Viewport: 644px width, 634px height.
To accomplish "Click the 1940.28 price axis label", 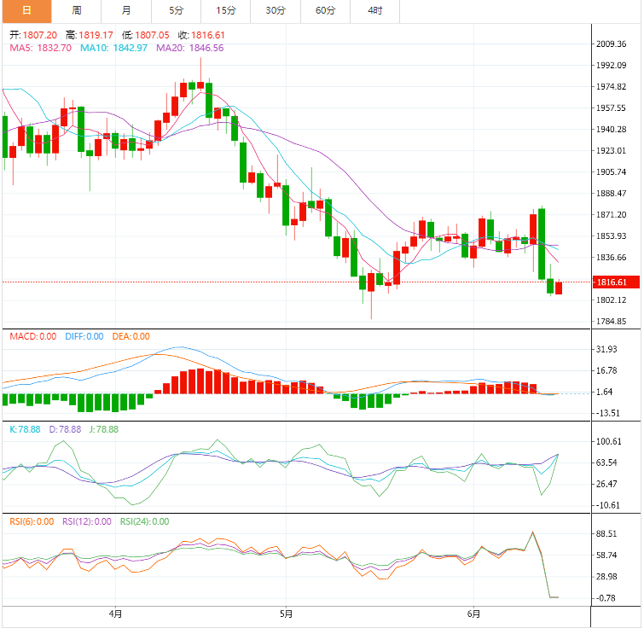I will (611, 130).
